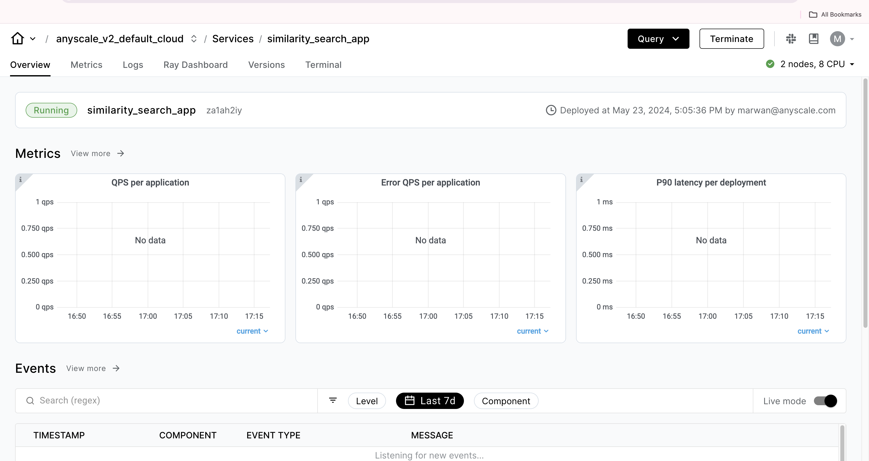Switch to the Logs tab
Viewport: 869px width, 461px height.
(133, 64)
